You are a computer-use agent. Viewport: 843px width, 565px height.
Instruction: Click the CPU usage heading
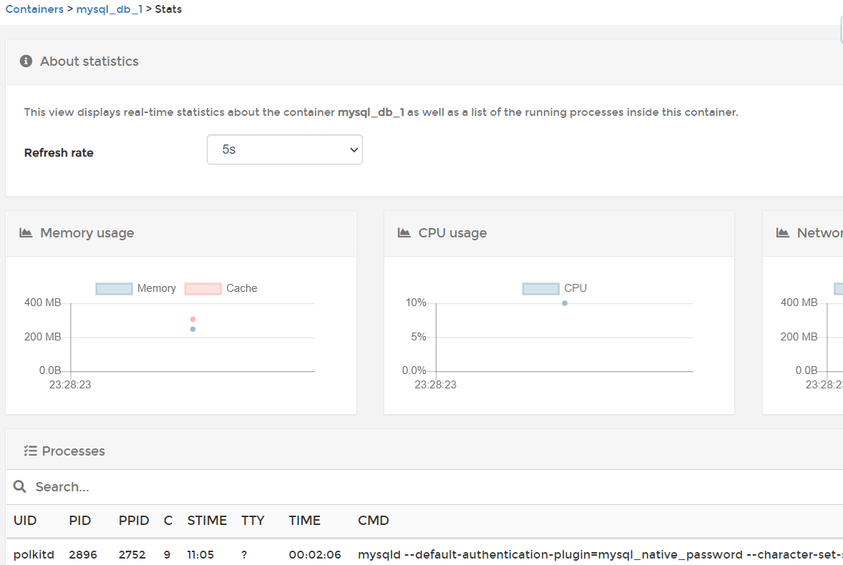(x=452, y=232)
